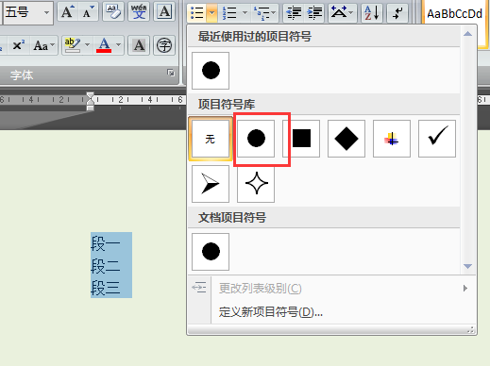Click the Sort A-Z button
The image size is (490, 366).
point(371,13)
